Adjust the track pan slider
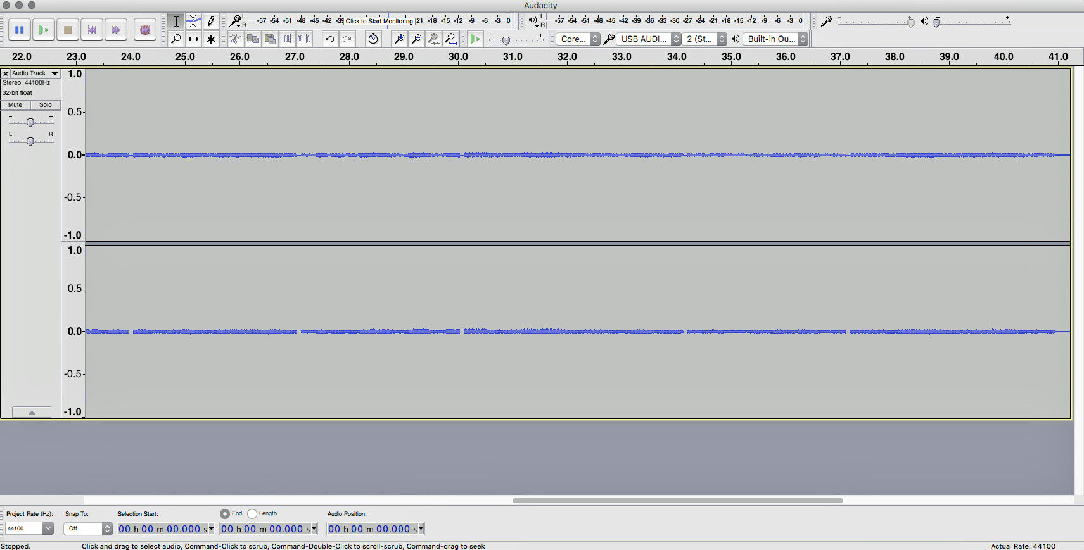 30,142
